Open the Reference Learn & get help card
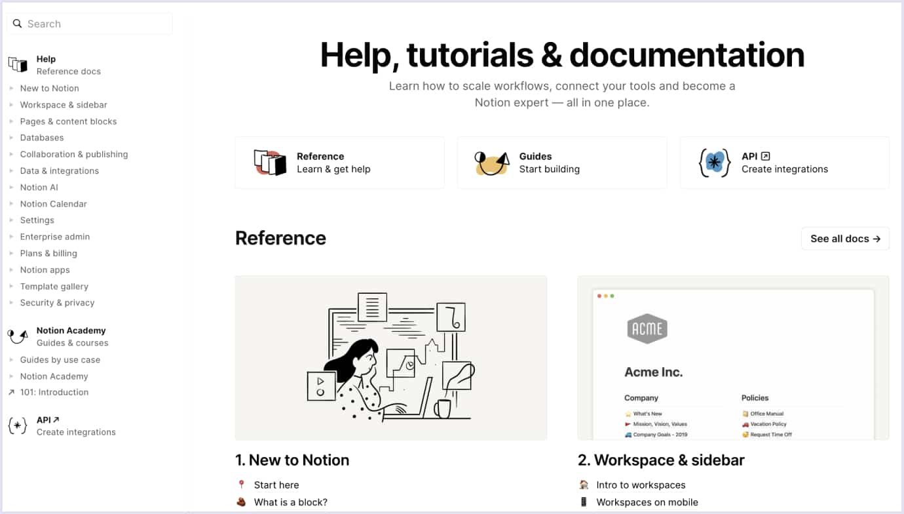The height and width of the screenshot is (514, 904). click(x=340, y=163)
